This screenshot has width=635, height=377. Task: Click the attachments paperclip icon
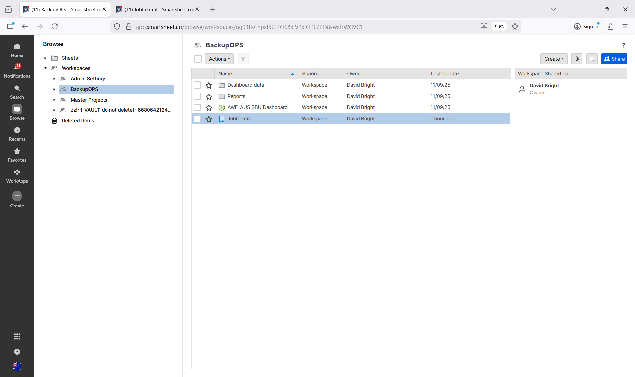point(577,59)
